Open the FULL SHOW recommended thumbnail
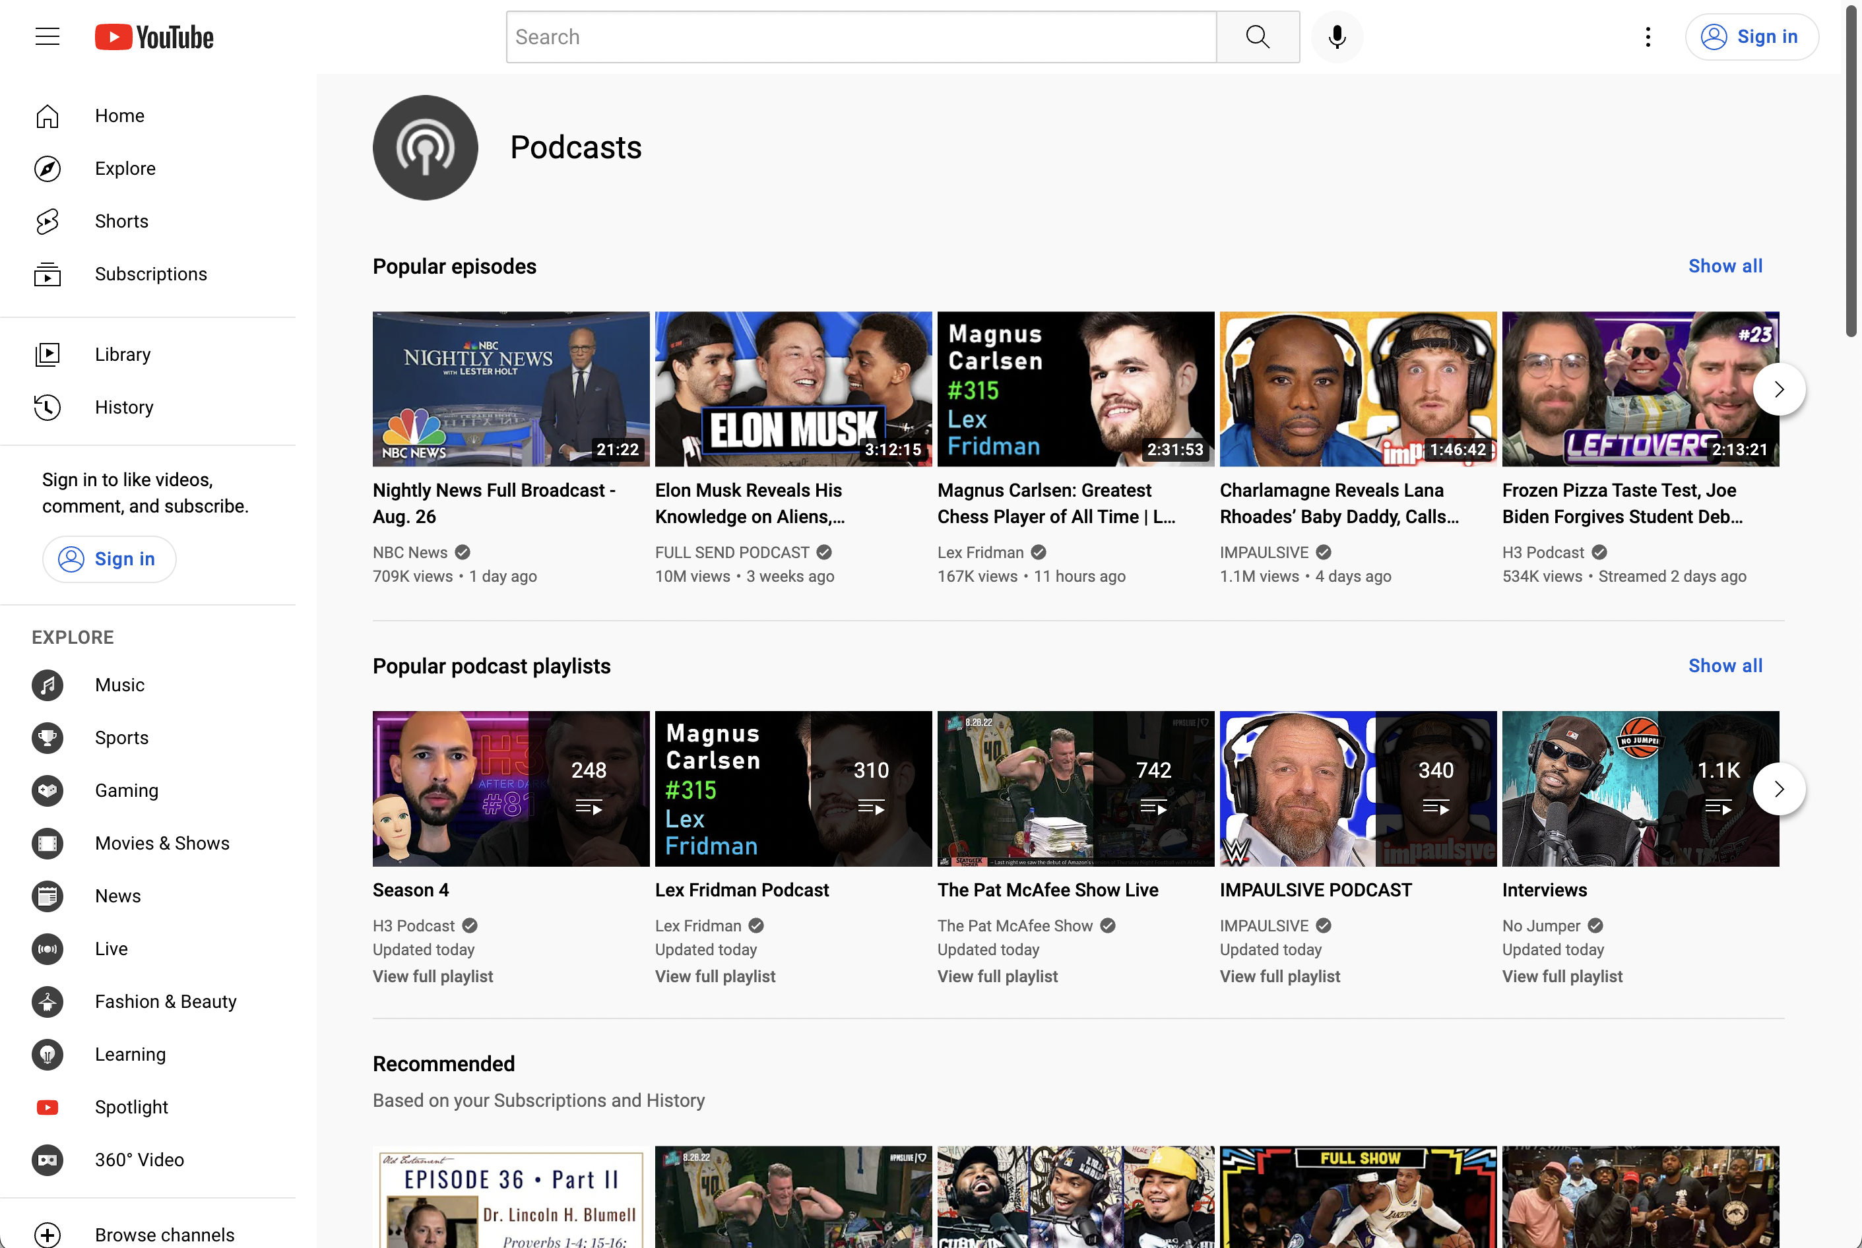 (x=1358, y=1197)
